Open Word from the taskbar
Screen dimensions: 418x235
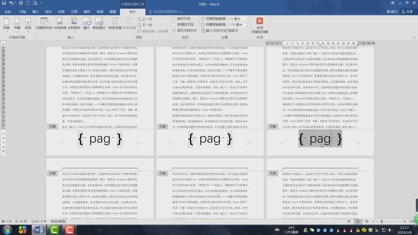(39, 230)
